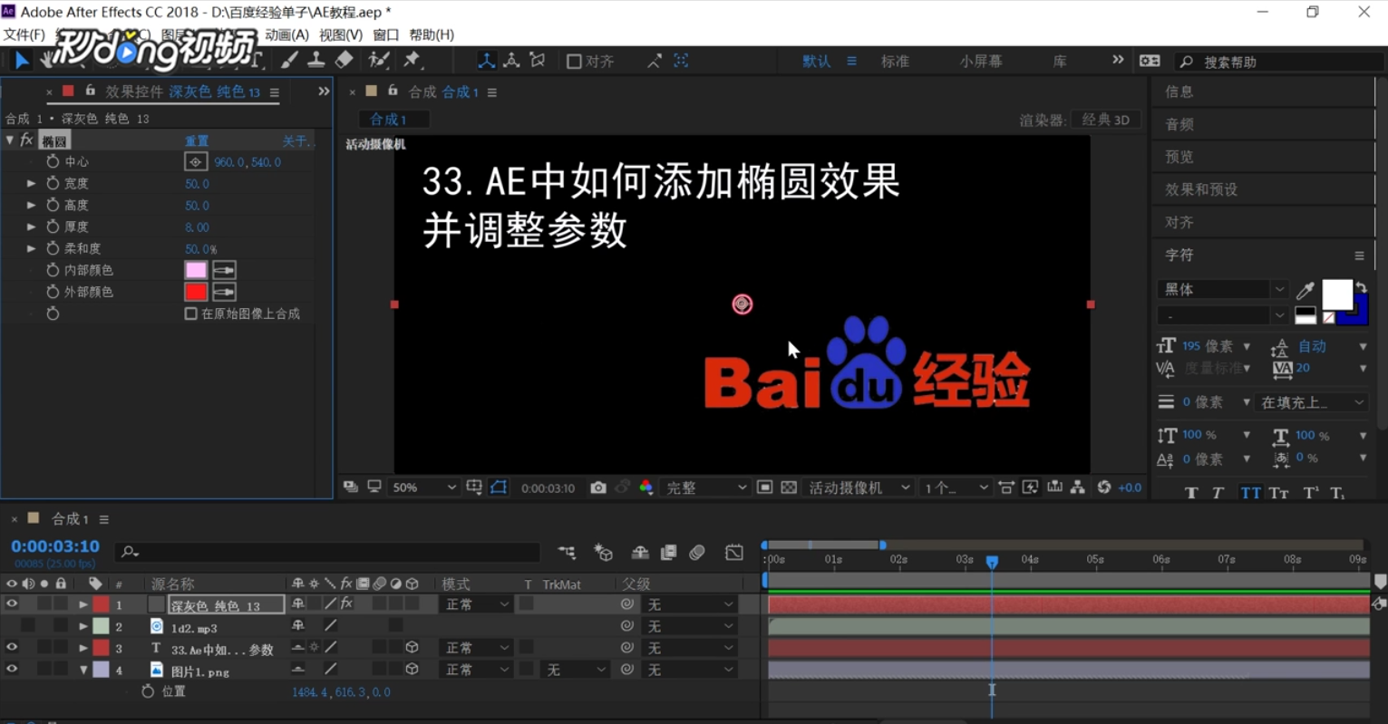Expand layer 2 1d2.mp3
The image size is (1388, 724).
click(x=83, y=626)
